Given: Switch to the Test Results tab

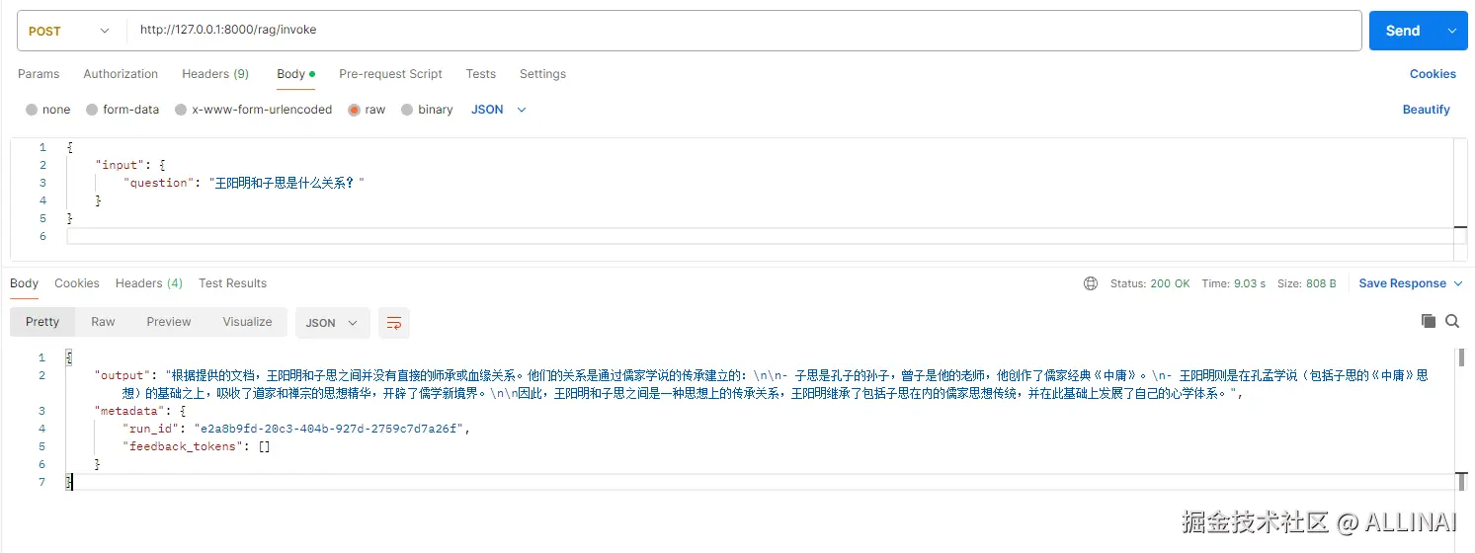Looking at the screenshot, I should pyautogui.click(x=233, y=283).
